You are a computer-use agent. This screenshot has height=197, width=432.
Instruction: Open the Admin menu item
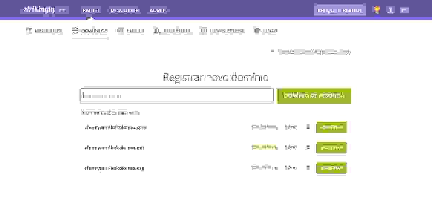(158, 10)
